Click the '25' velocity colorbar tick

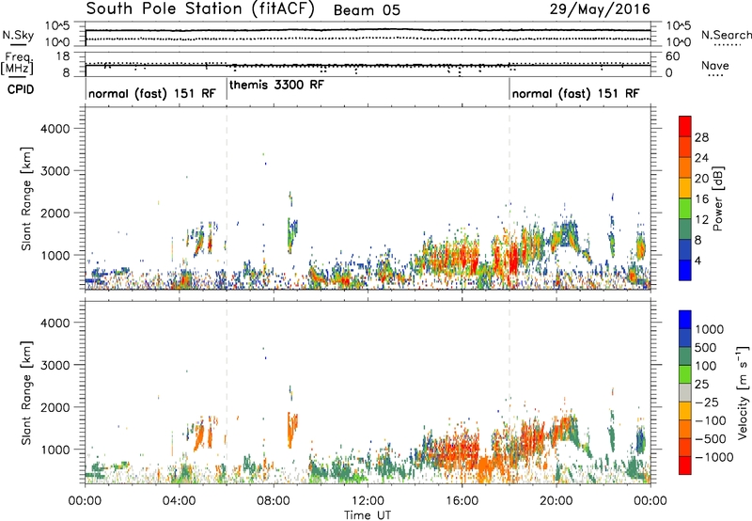(701, 385)
